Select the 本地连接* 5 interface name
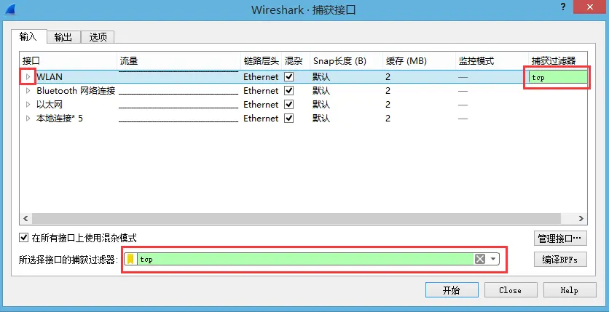The image size is (609, 312). point(60,119)
